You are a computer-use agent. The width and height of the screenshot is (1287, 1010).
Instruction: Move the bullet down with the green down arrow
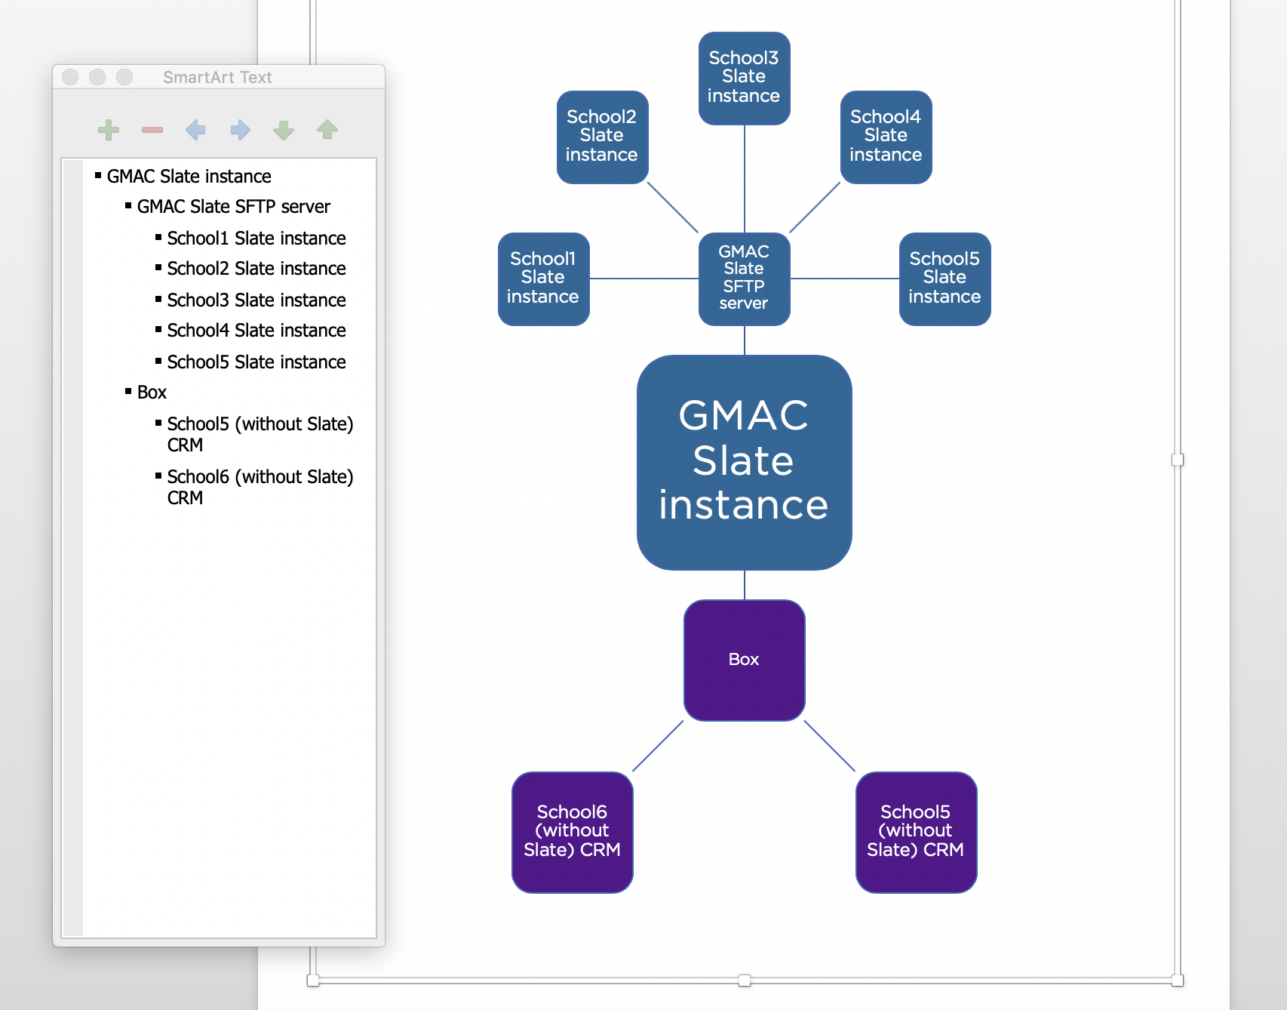pyautogui.click(x=284, y=130)
